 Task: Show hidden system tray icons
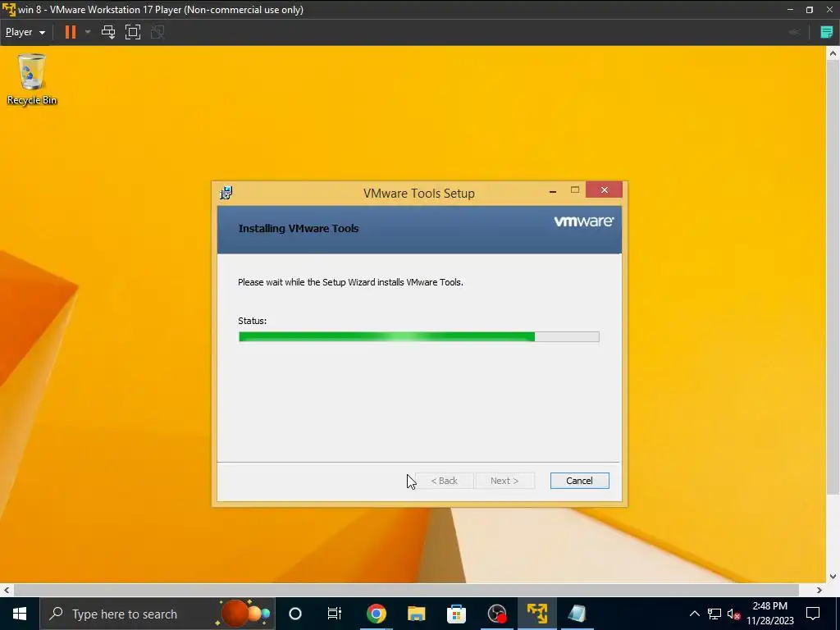pos(694,614)
